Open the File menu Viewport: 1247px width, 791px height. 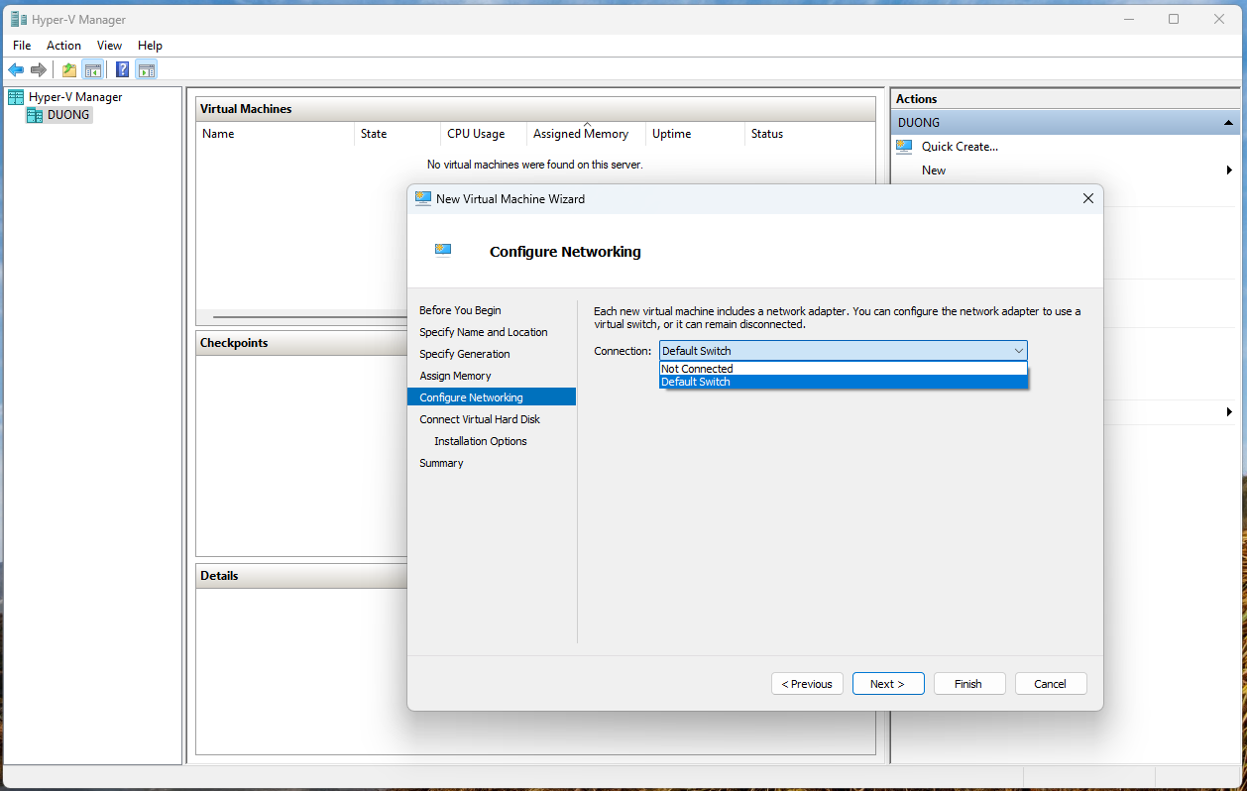click(x=22, y=46)
